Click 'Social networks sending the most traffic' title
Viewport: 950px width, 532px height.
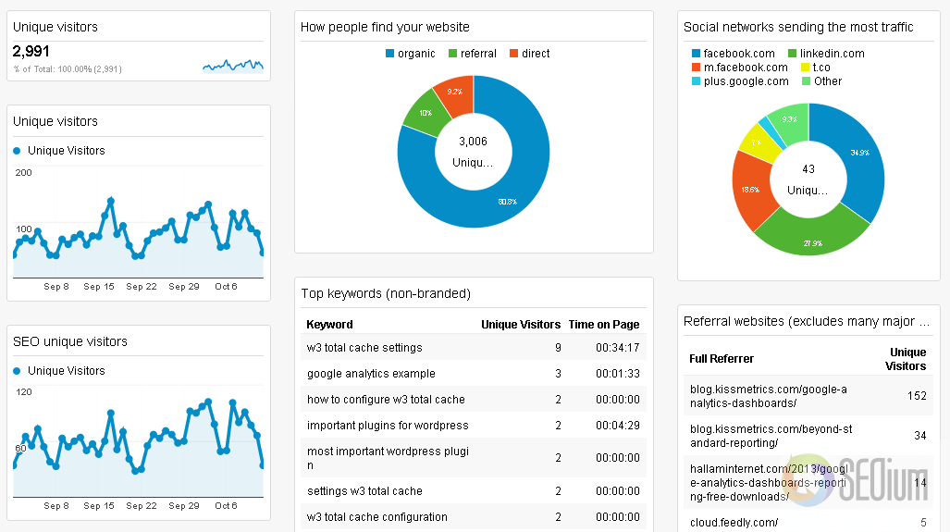(798, 27)
